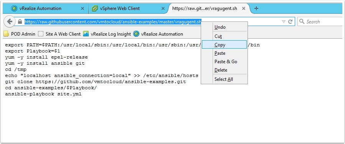Choose Cut from the context menu
Image resolution: width=345 pixels, height=144 pixels.
(224, 36)
